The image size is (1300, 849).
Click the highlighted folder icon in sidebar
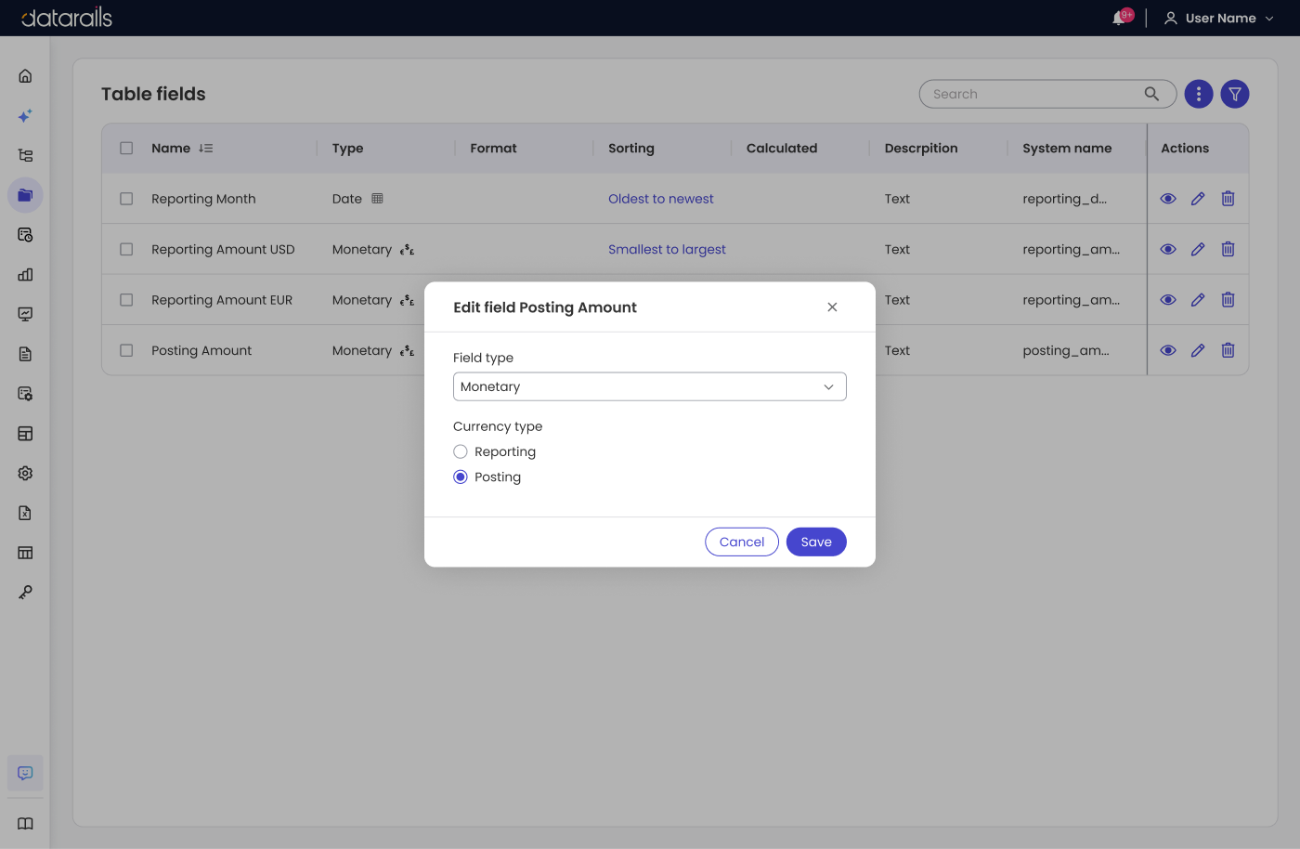(x=25, y=195)
